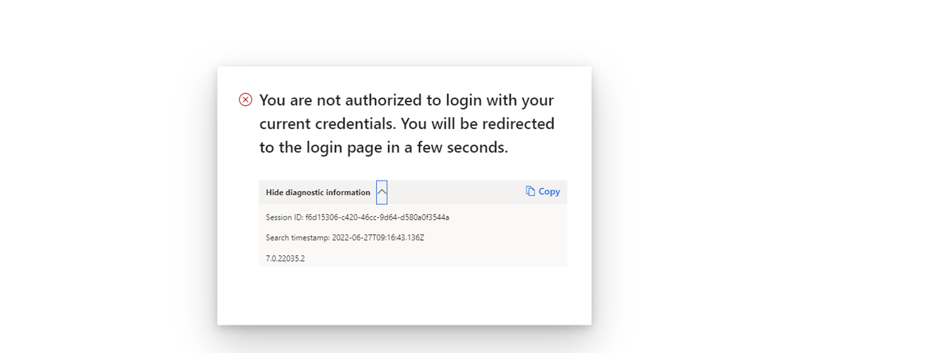
Task: Click the words 'few seconds' in message
Action: click(459, 147)
